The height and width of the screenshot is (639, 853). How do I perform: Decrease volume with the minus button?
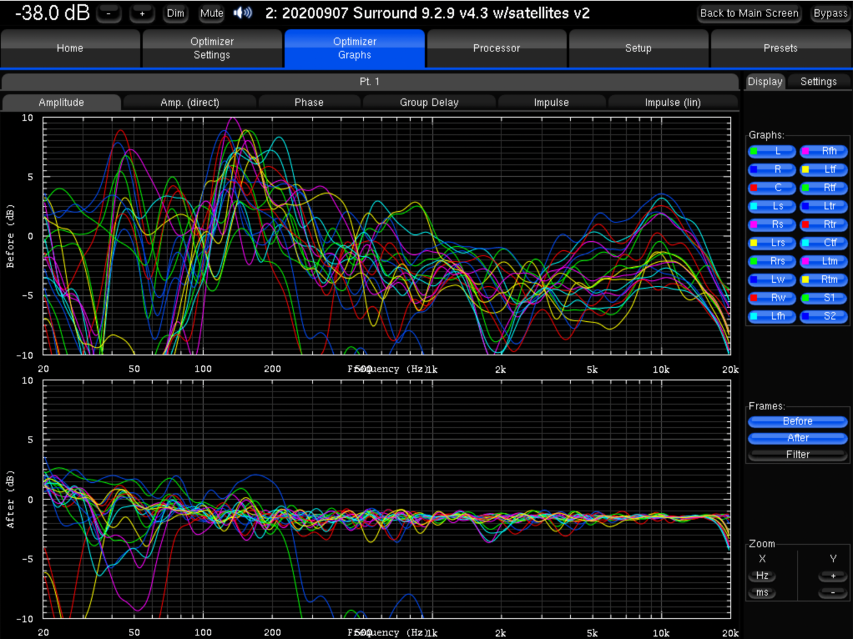point(108,13)
